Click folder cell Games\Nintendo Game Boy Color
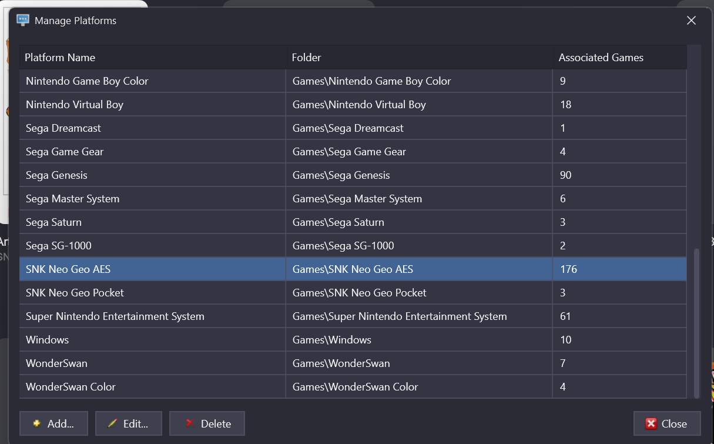The width and height of the screenshot is (714, 444). pos(420,81)
